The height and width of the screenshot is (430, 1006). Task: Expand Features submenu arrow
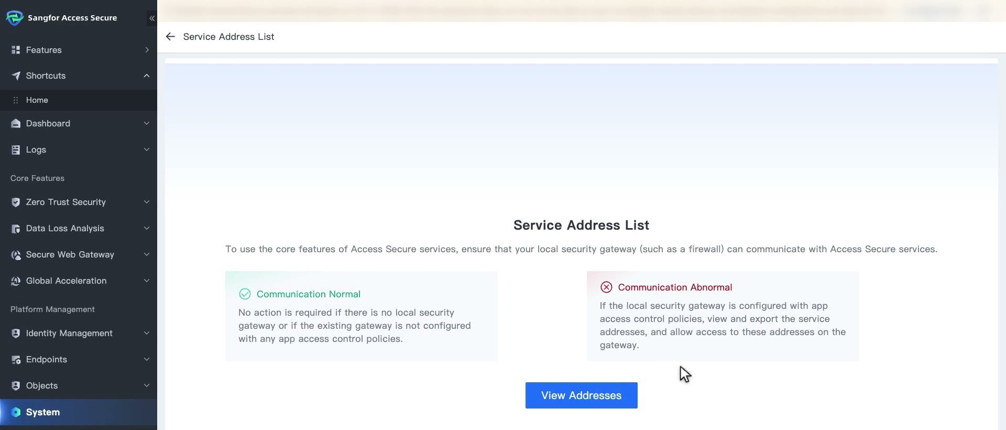click(x=147, y=50)
